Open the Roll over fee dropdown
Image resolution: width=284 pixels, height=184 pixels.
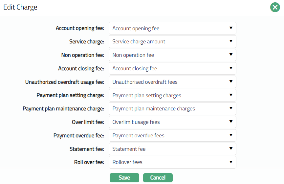pos(172,162)
